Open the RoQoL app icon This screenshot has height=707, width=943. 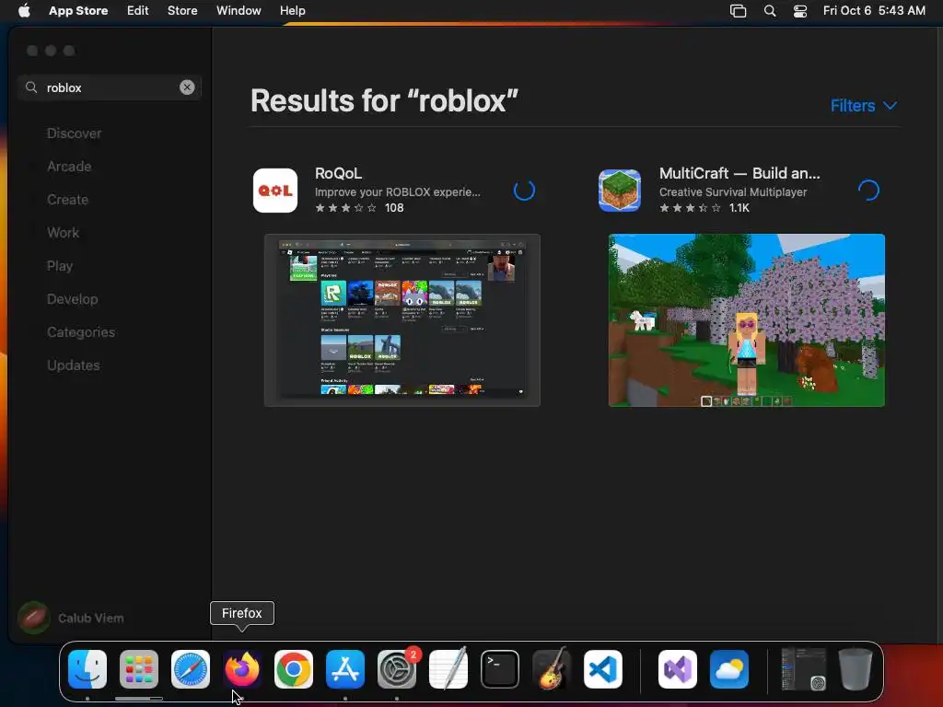coord(274,191)
